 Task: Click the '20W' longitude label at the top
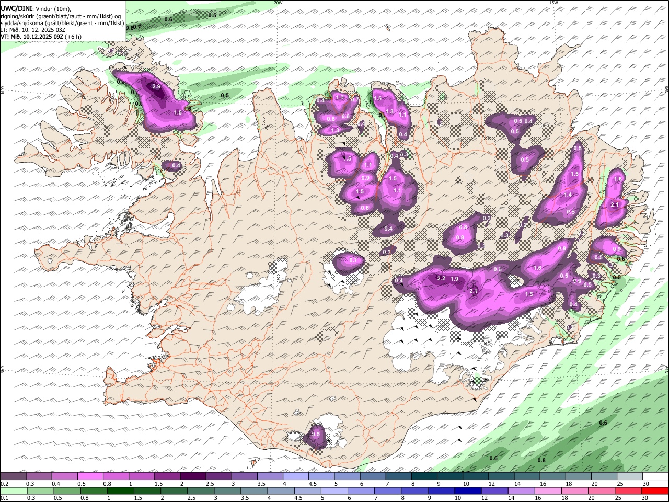[278, 3]
